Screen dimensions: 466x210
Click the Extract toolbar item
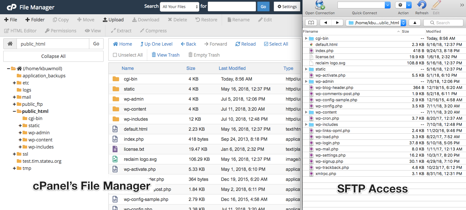pos(121,31)
